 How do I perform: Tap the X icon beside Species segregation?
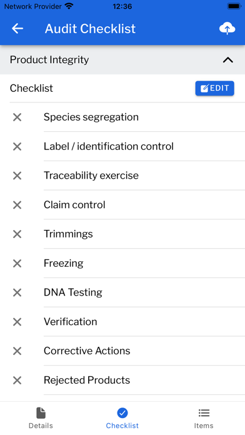pyautogui.click(x=17, y=117)
